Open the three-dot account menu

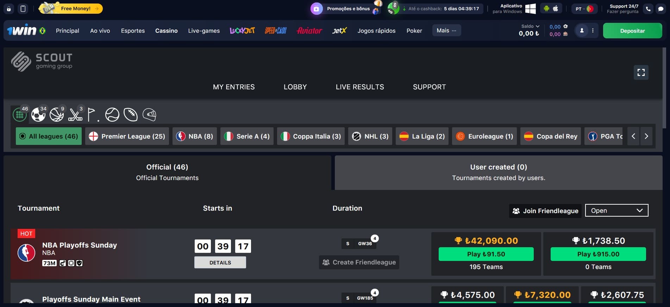point(593,31)
